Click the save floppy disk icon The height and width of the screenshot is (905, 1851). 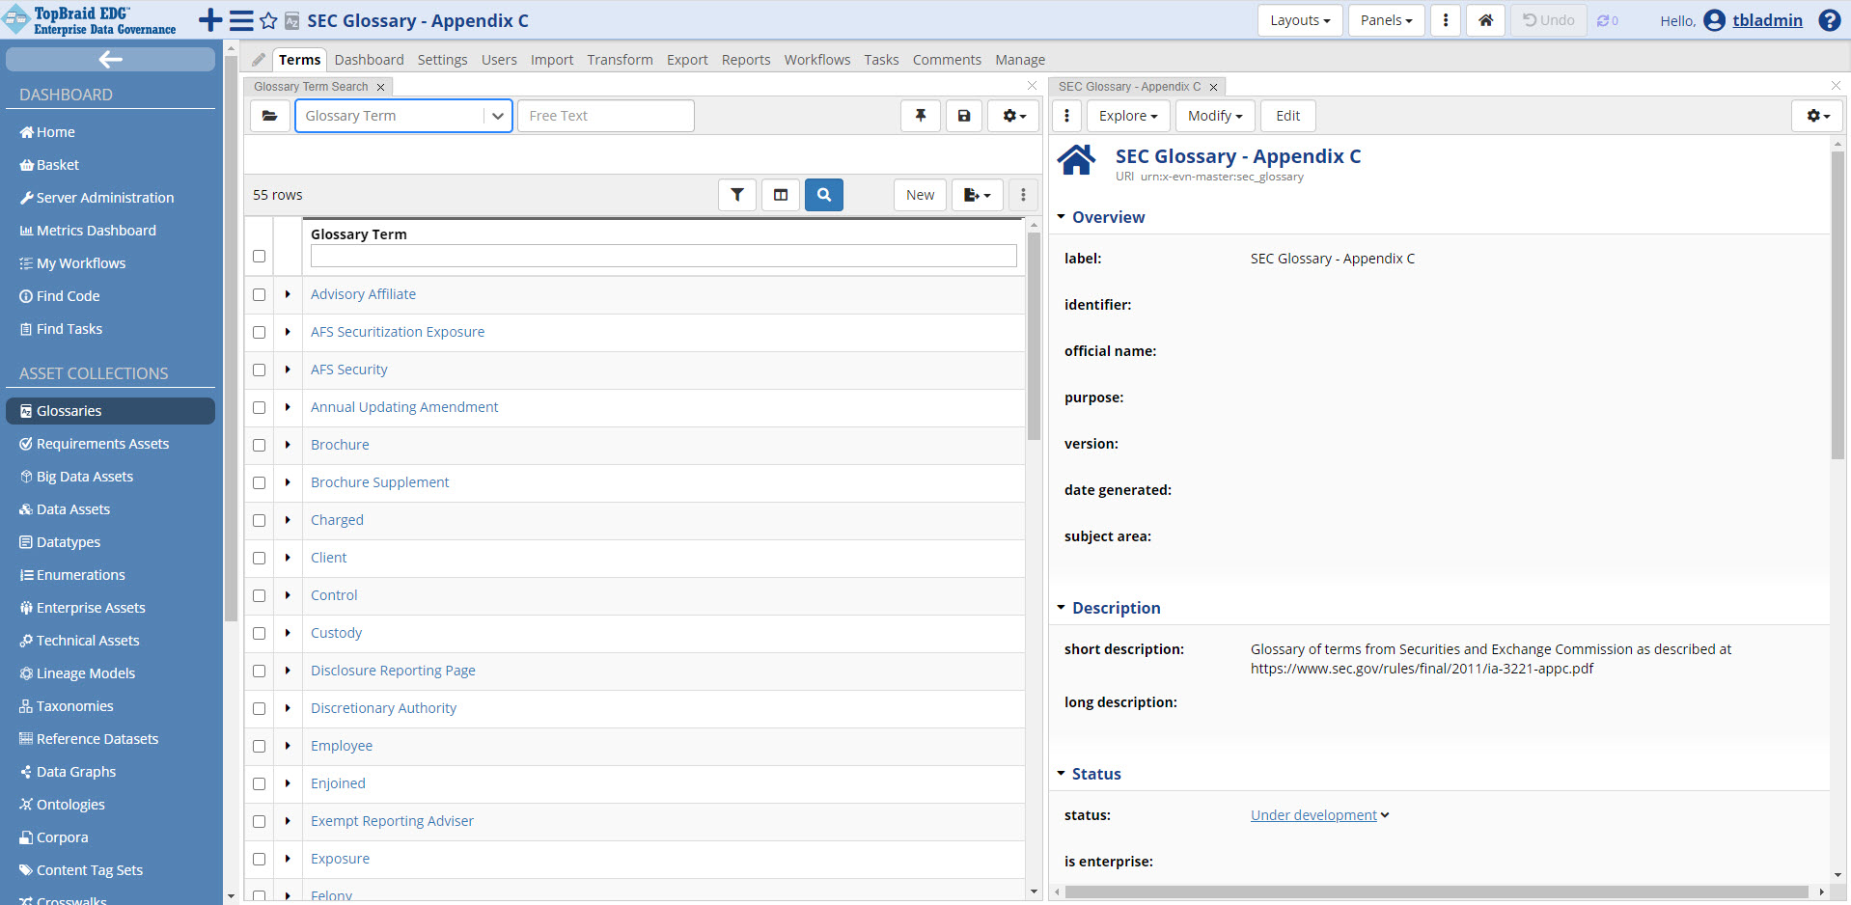click(x=963, y=116)
